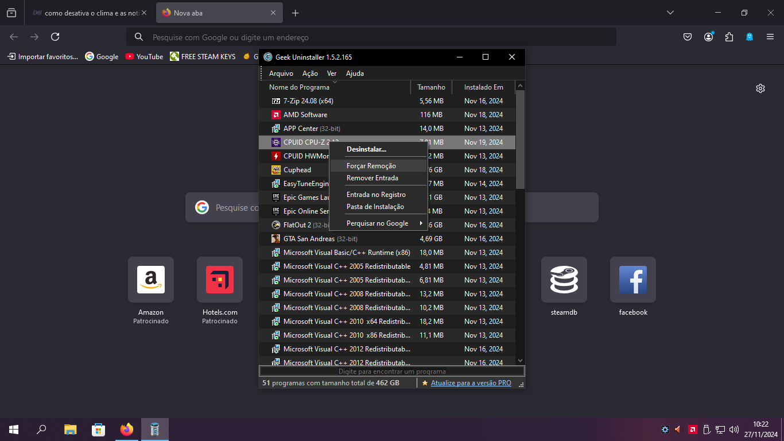Click AMD icon in system tray
The width and height of the screenshot is (784, 441).
tap(693, 430)
